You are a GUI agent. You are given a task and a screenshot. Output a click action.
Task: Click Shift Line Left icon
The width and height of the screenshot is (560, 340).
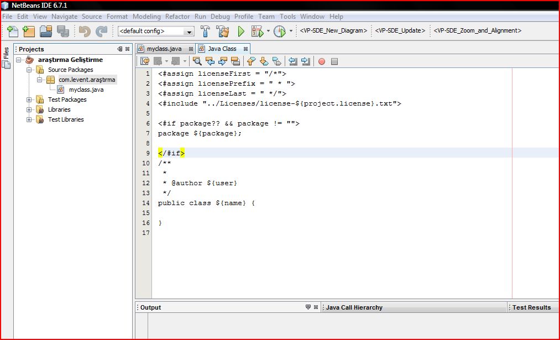(x=293, y=61)
